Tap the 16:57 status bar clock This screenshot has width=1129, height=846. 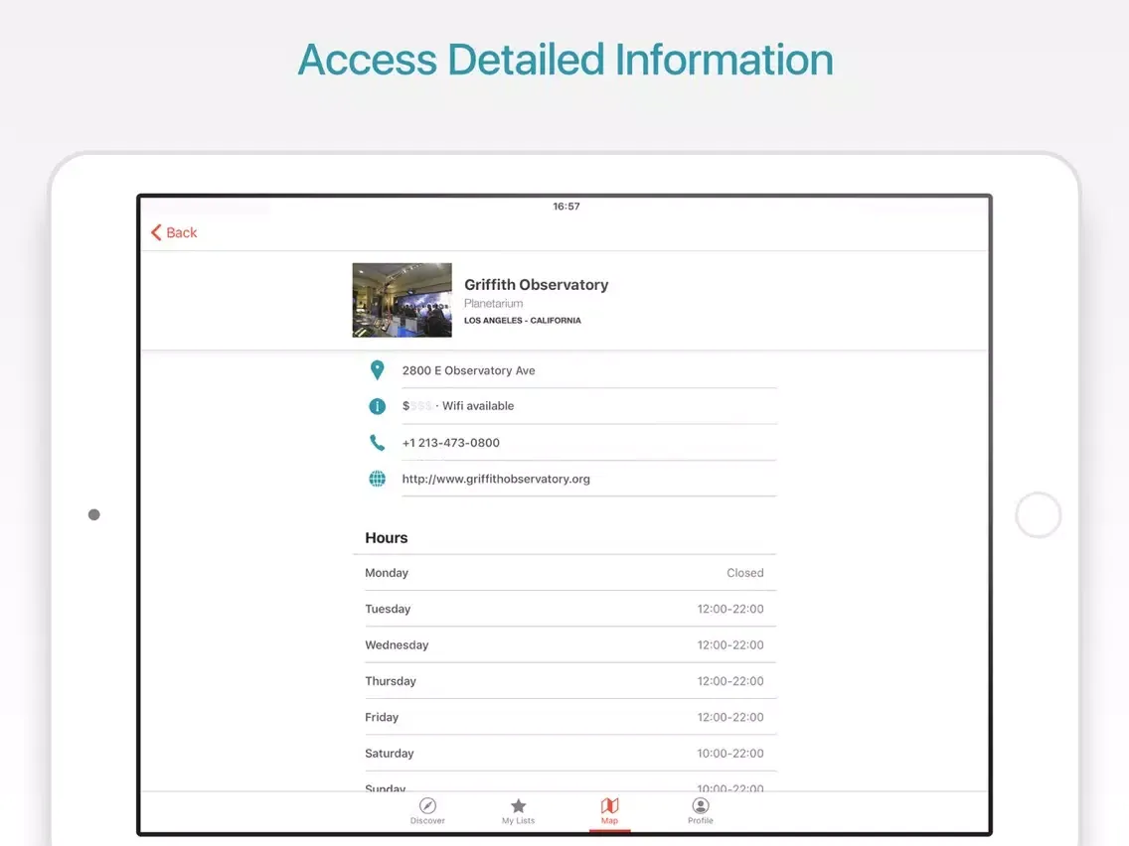565,207
